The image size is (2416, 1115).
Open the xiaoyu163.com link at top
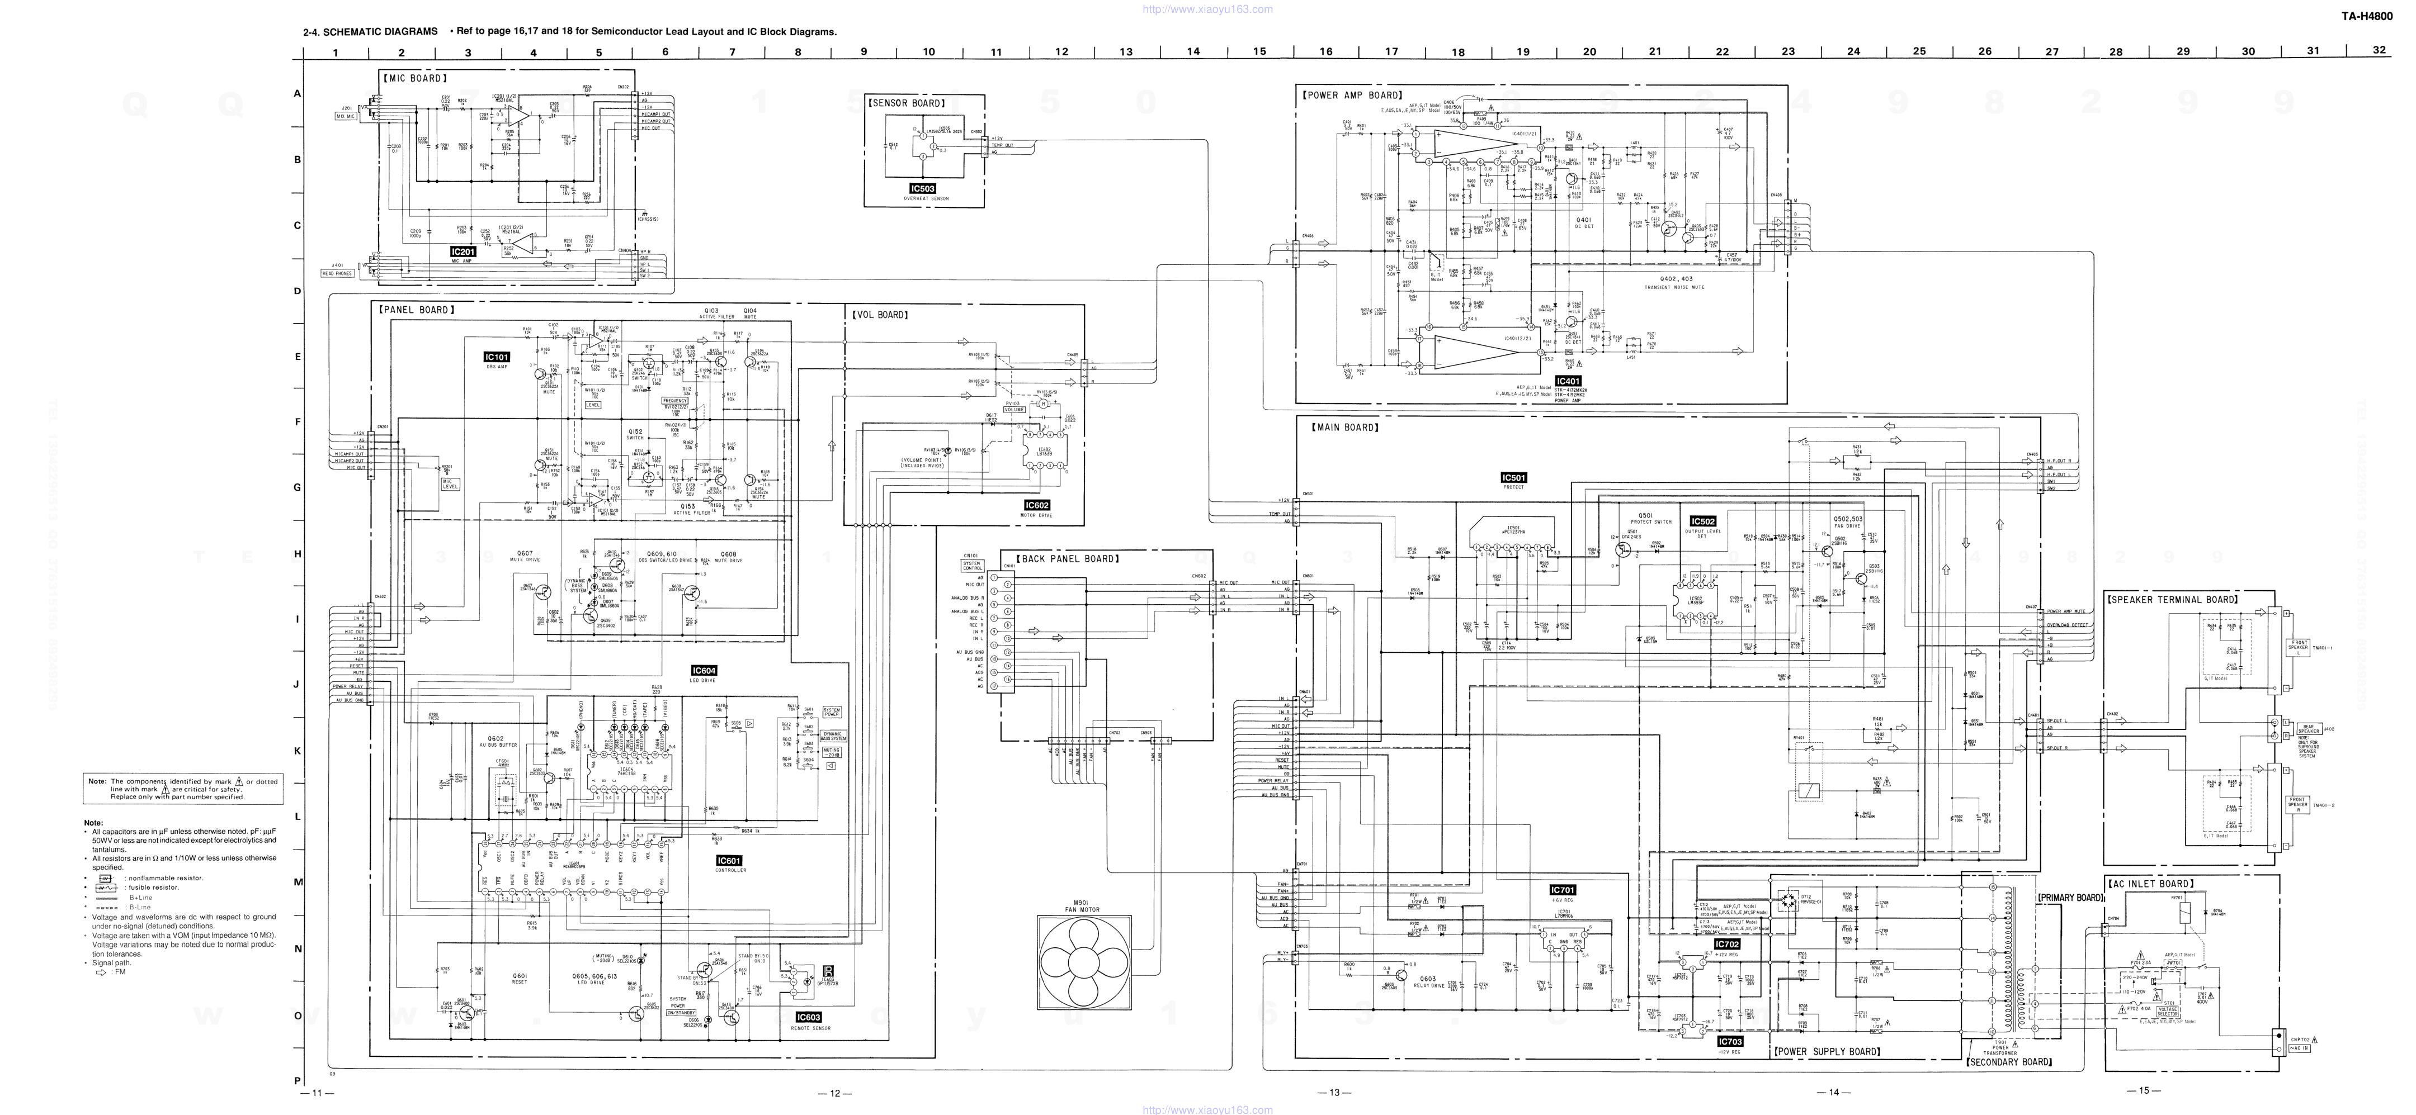(1207, 10)
